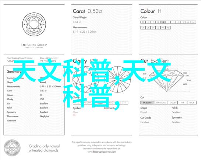The width and height of the screenshot is (201, 160).
Task: Click the 'Shape' label in the Cut section
Action: click(x=144, y=108)
